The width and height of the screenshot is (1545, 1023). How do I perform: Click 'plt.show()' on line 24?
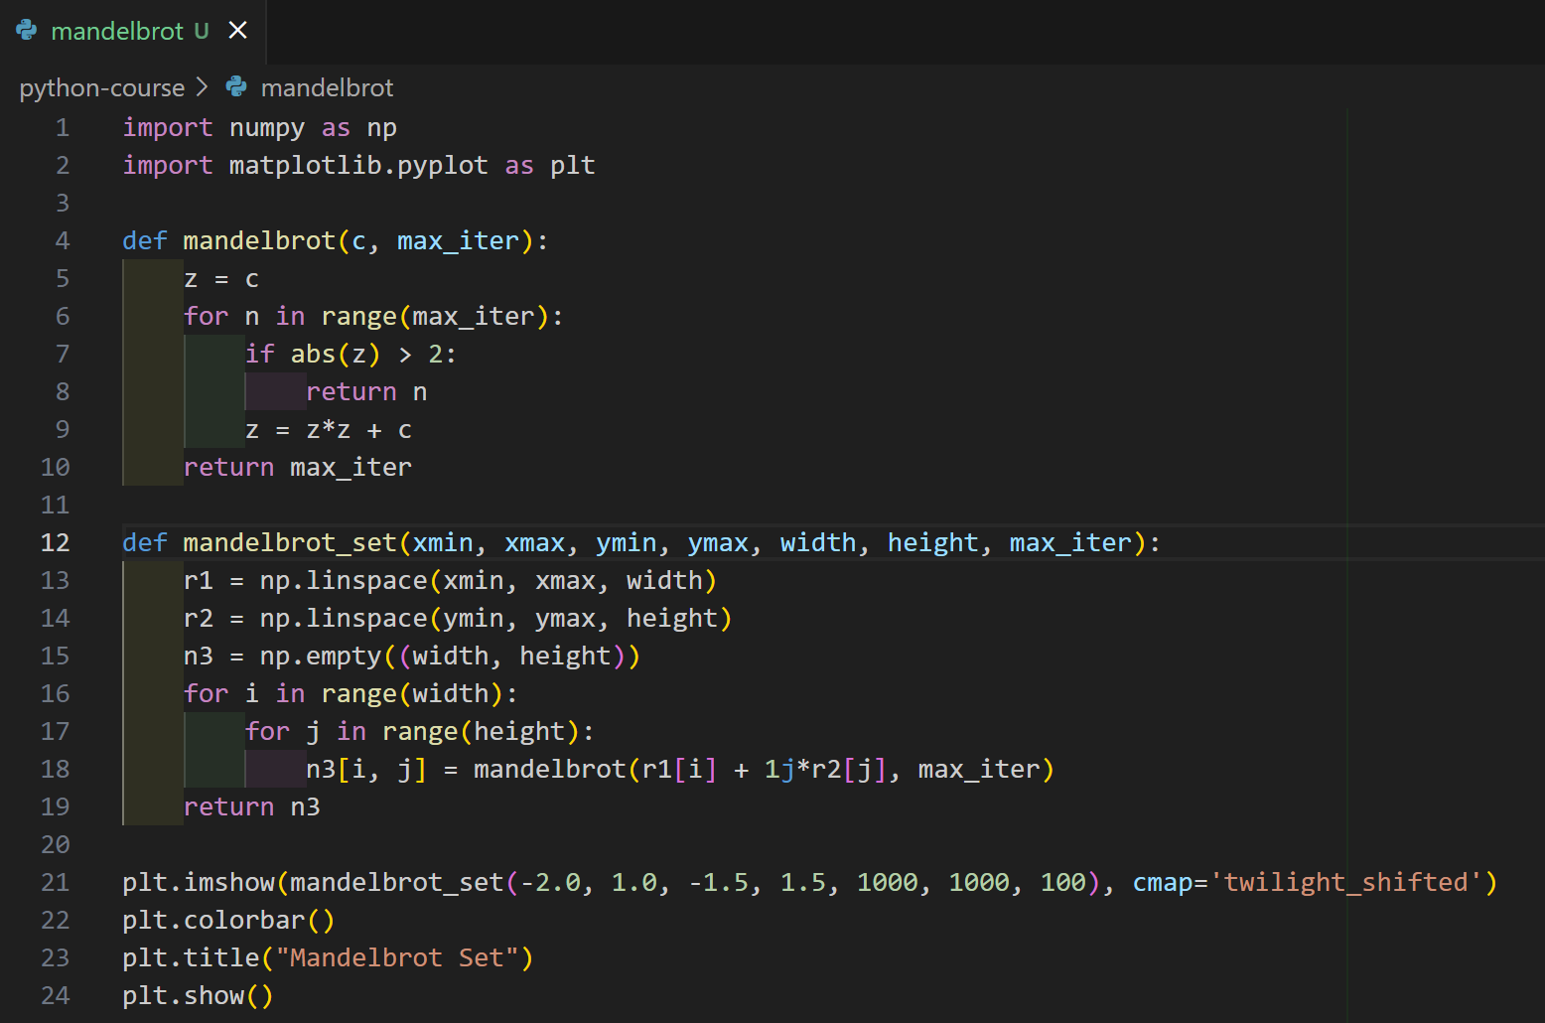tap(198, 995)
